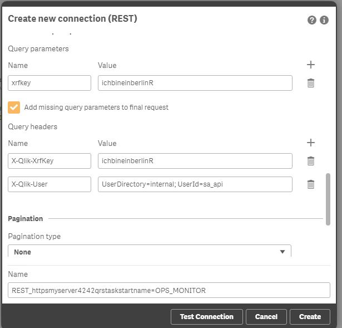Uncheck Add missing query parameters checkbox

[x=14, y=107]
